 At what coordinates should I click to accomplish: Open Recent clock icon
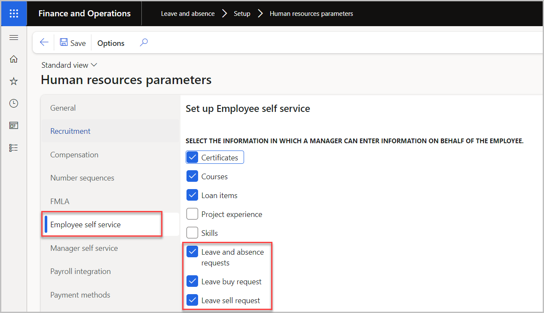(x=14, y=103)
